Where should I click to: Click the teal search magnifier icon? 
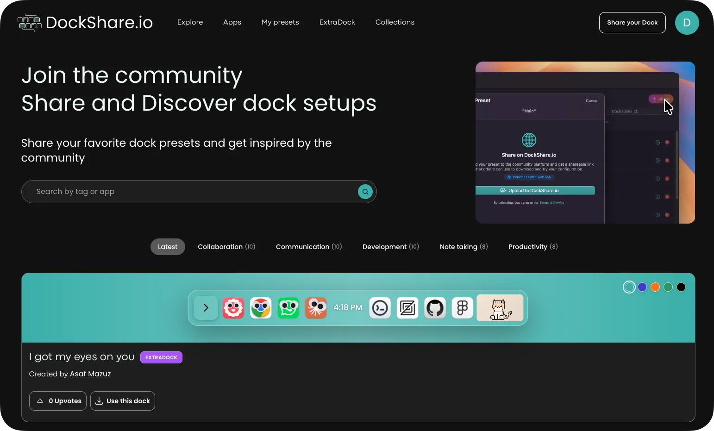point(365,192)
